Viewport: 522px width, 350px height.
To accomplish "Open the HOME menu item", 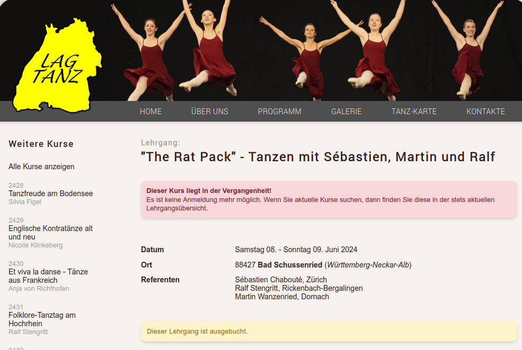I will tap(151, 112).
